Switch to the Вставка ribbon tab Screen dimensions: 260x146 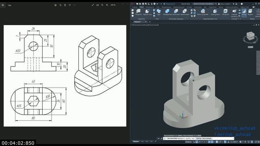click(x=189, y=7)
